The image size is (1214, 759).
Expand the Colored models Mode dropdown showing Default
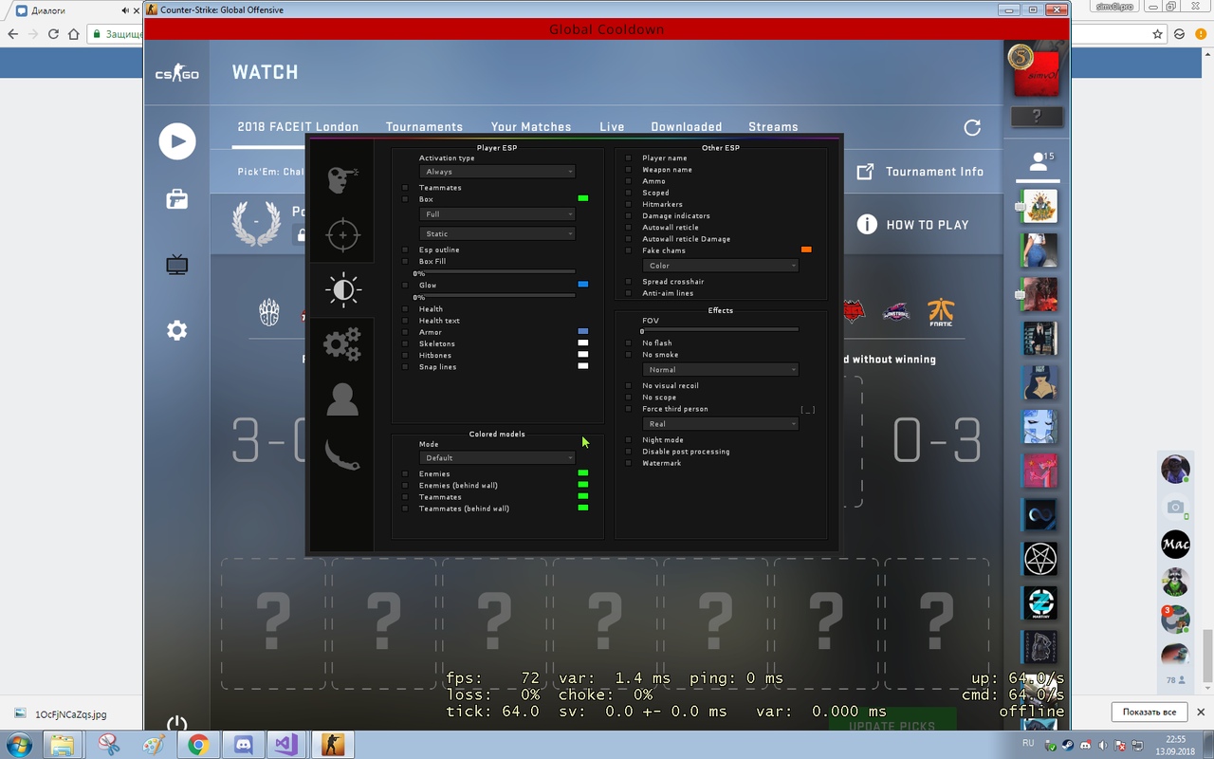click(497, 458)
